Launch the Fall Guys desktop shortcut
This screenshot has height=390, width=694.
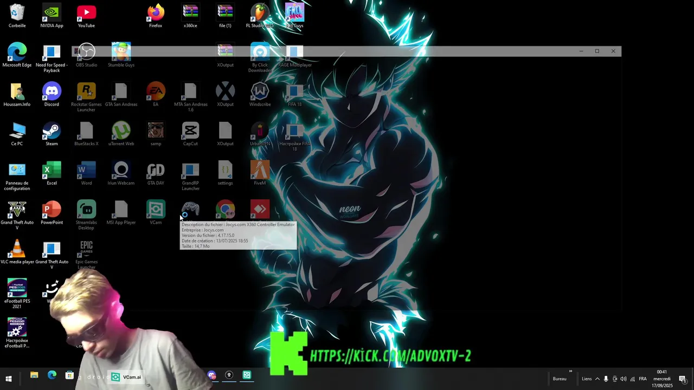294,16
